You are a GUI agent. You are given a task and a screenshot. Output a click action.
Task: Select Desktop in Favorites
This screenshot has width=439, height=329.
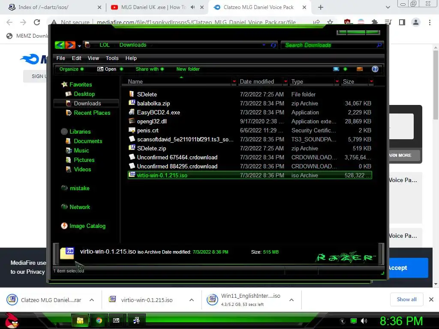click(x=84, y=94)
